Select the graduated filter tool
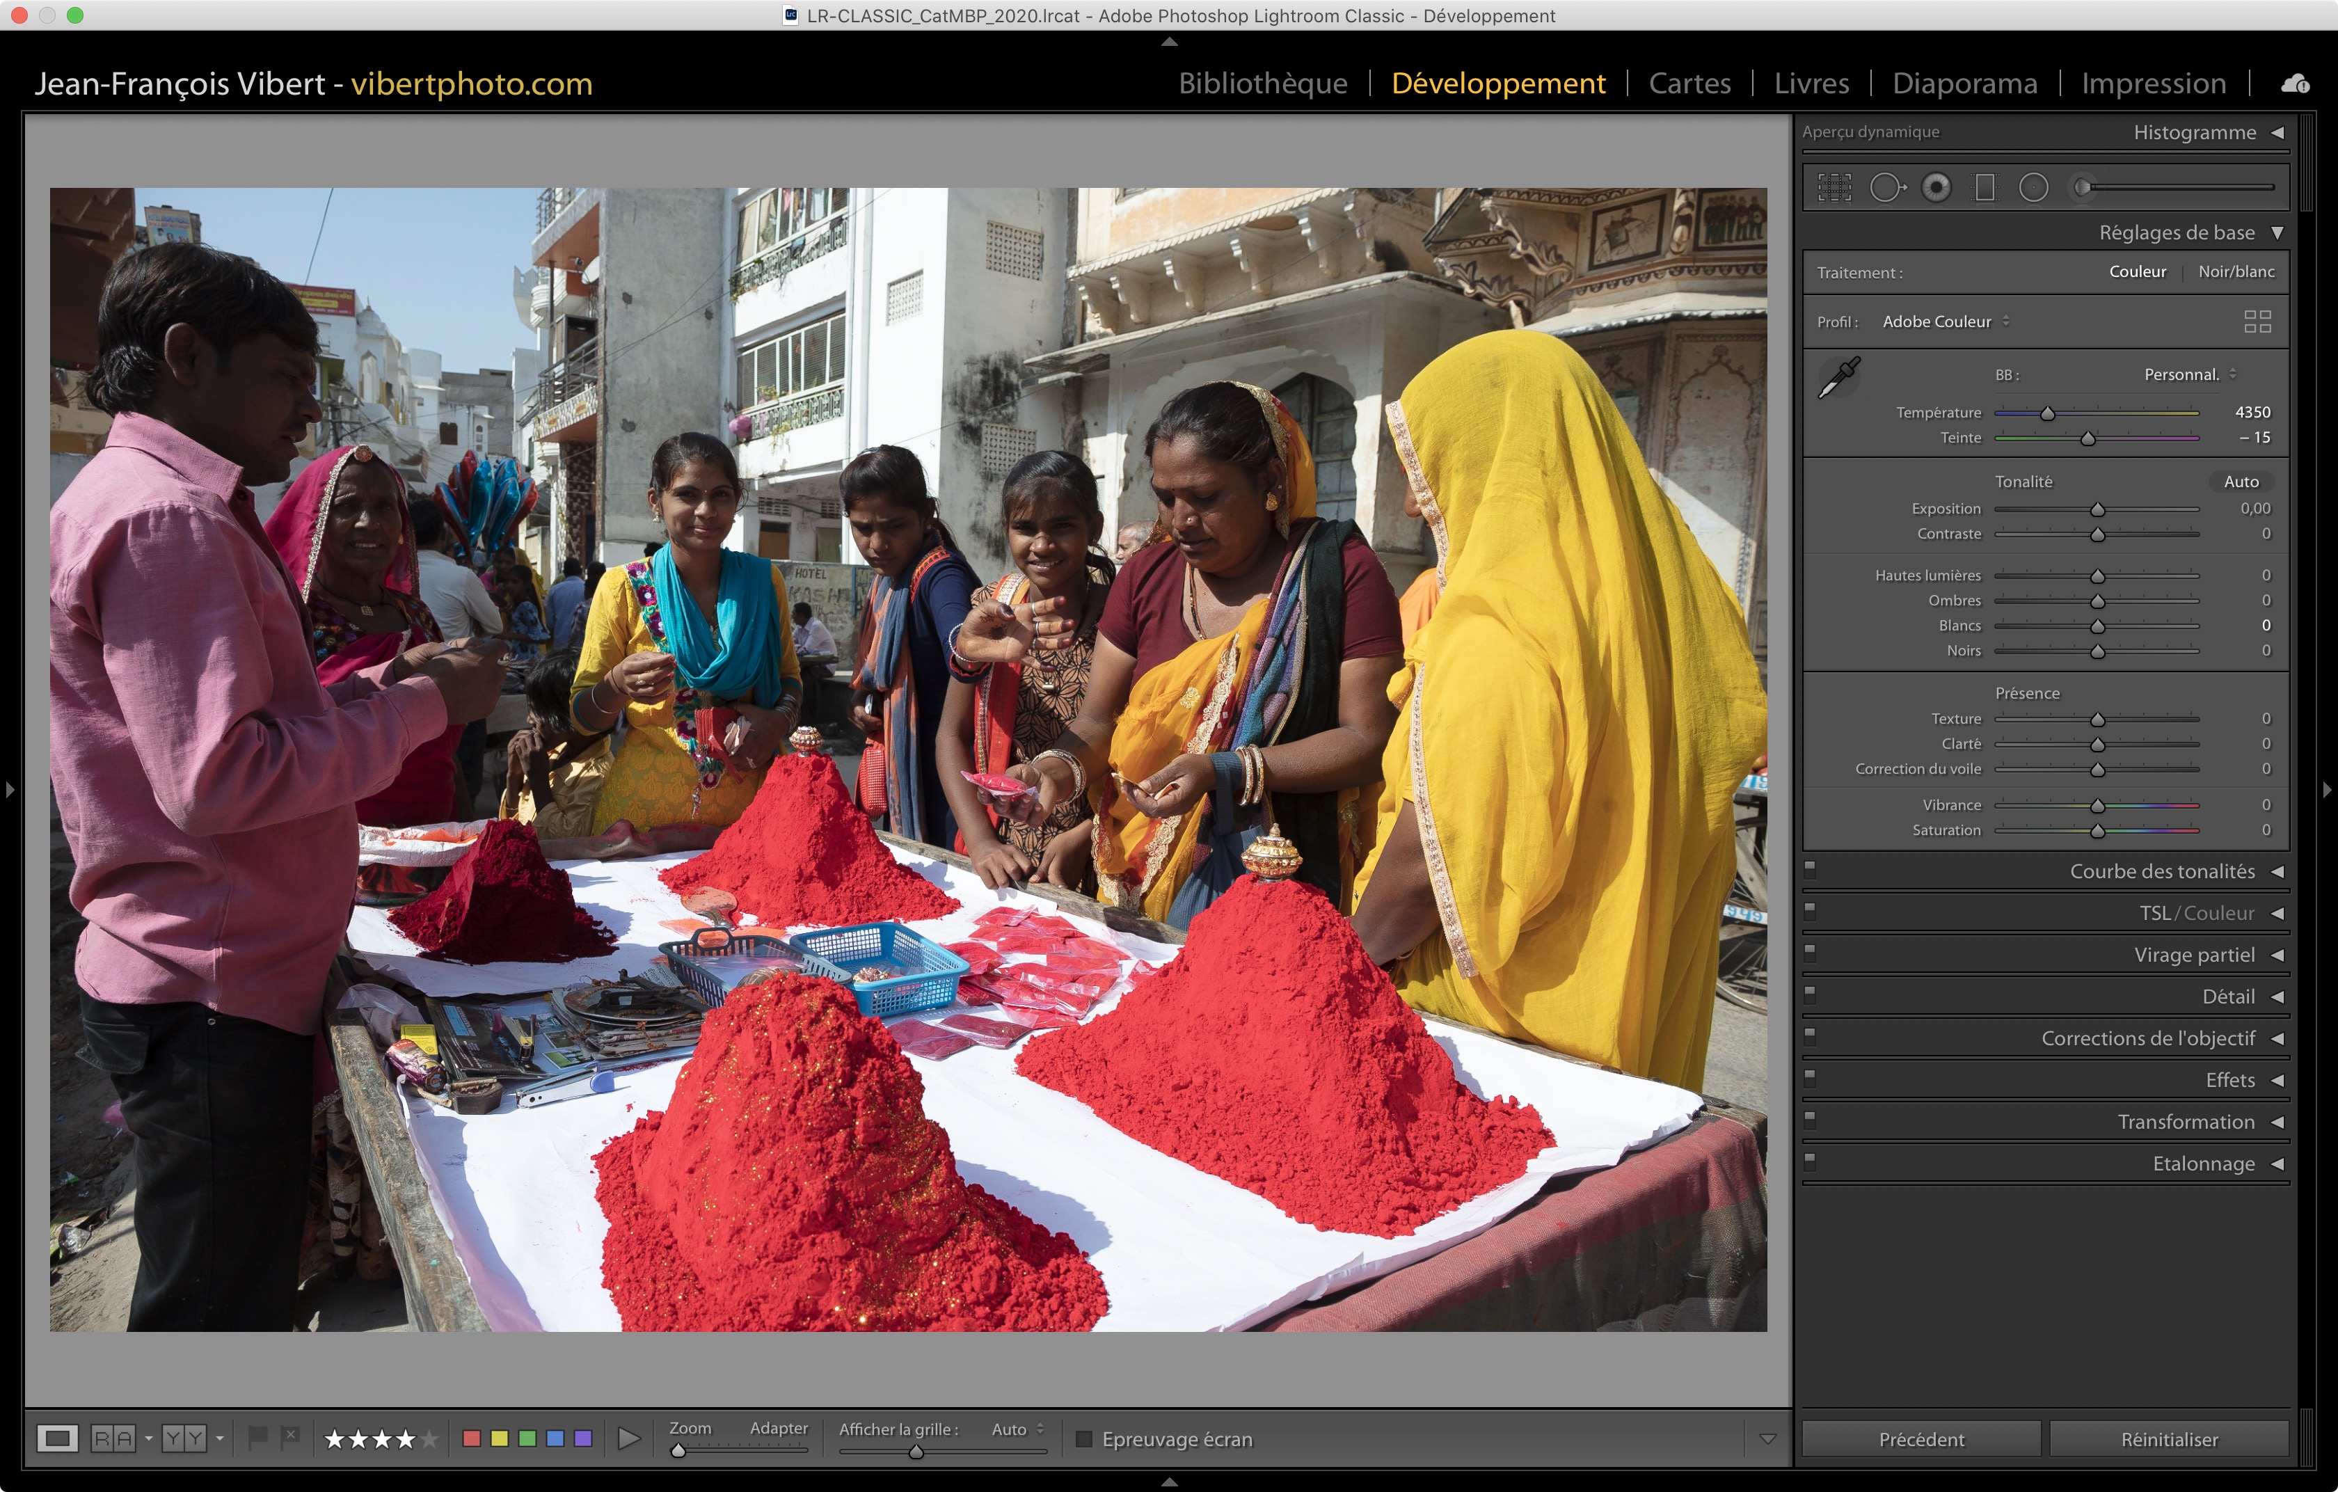This screenshot has width=2338, height=1492. coord(1985,187)
